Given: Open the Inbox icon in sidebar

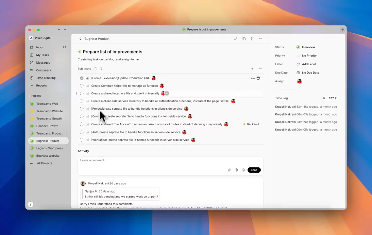Looking at the screenshot, I should pyautogui.click(x=32, y=47).
